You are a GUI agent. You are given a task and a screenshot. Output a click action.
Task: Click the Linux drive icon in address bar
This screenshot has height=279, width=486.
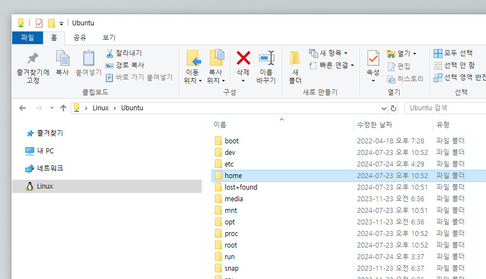point(77,108)
